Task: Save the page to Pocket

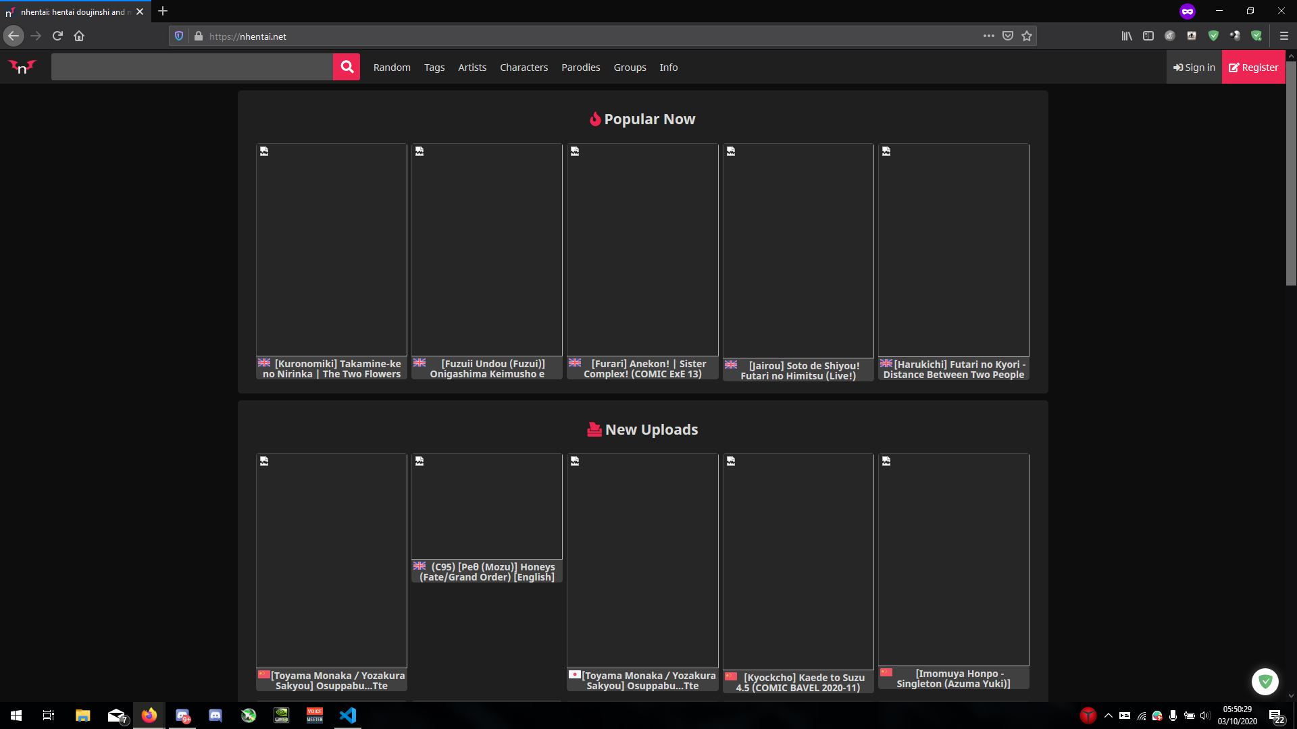Action: (x=1007, y=36)
